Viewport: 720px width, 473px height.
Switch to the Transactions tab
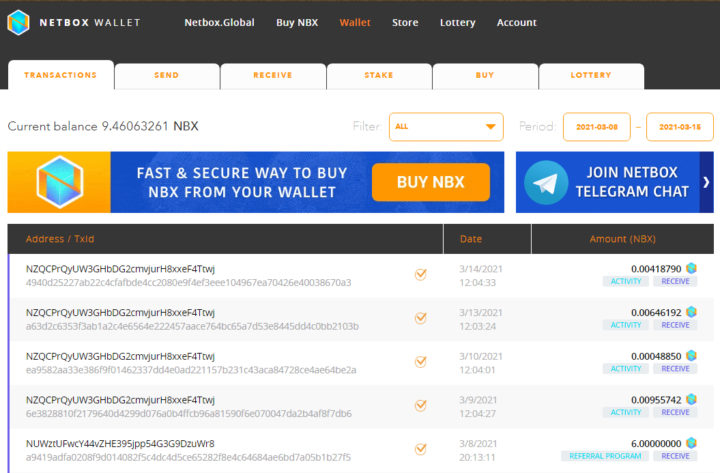click(61, 75)
